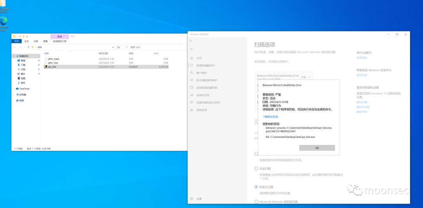Image resolution: width=423 pixels, height=208 pixels.
Task: Open the 共享 share ribbon tab
Action: tap(36, 41)
